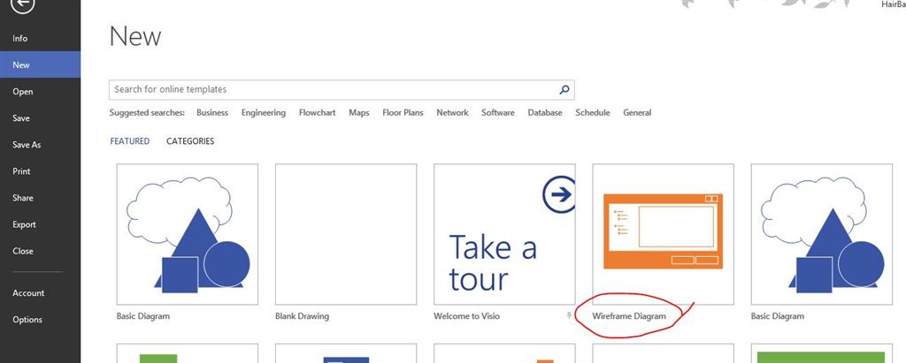906x363 pixels.
Task: Search suggested term Database
Action: coord(545,112)
